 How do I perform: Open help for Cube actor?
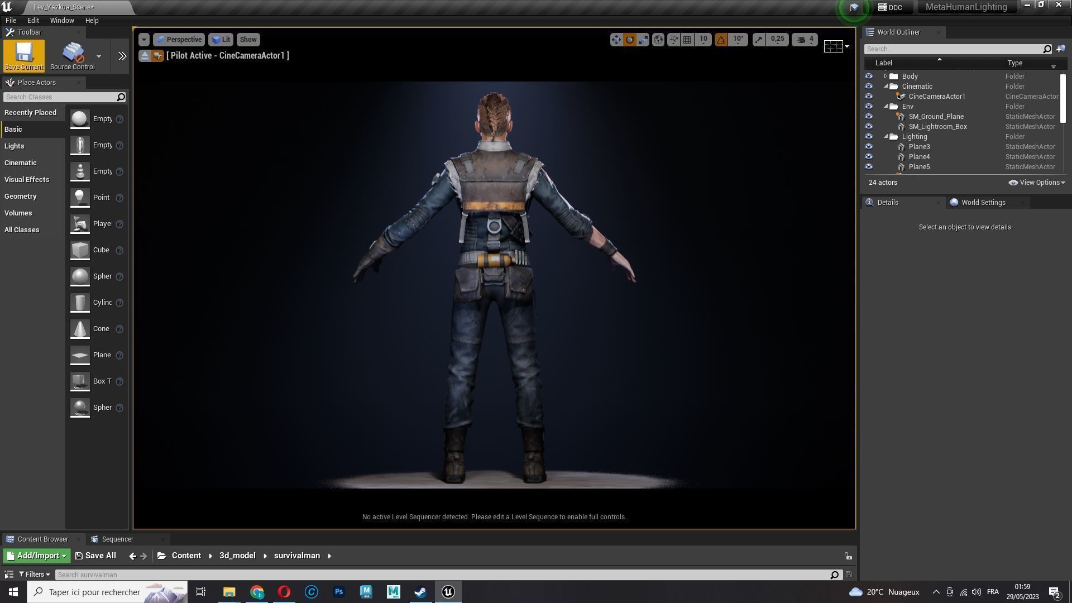119,251
